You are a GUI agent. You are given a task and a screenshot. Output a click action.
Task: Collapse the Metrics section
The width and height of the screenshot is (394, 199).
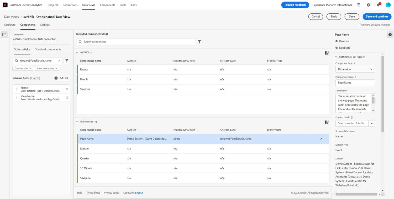[x=77, y=53]
